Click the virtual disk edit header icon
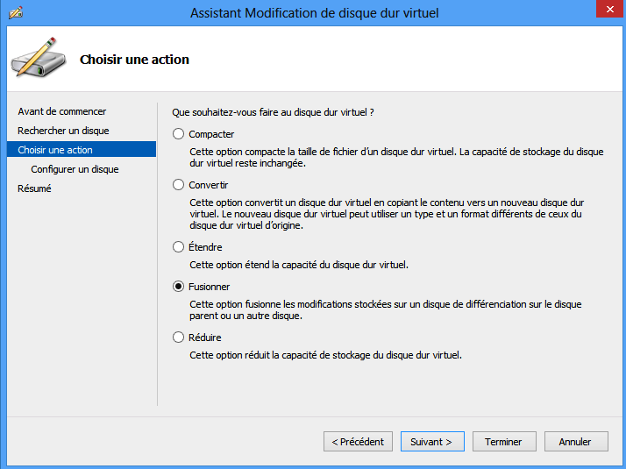 (x=36, y=58)
